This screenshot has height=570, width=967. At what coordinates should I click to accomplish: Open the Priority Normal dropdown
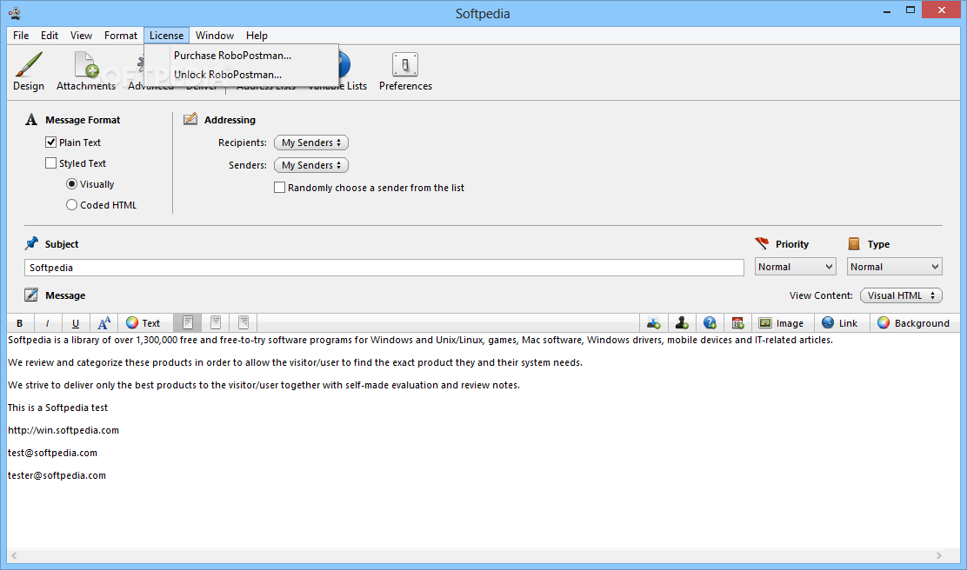click(795, 267)
